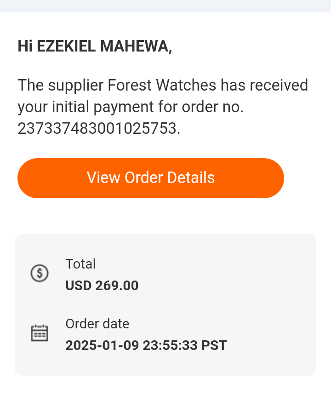Screen dimensions: 331x407
Task: Click the 2025-01-09 date value
Action: (x=102, y=345)
